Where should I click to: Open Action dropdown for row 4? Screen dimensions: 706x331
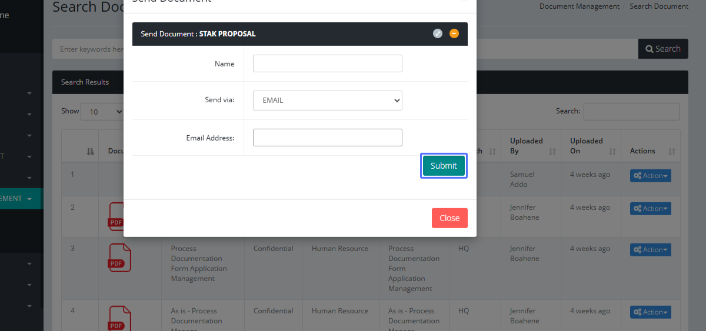[650, 312]
